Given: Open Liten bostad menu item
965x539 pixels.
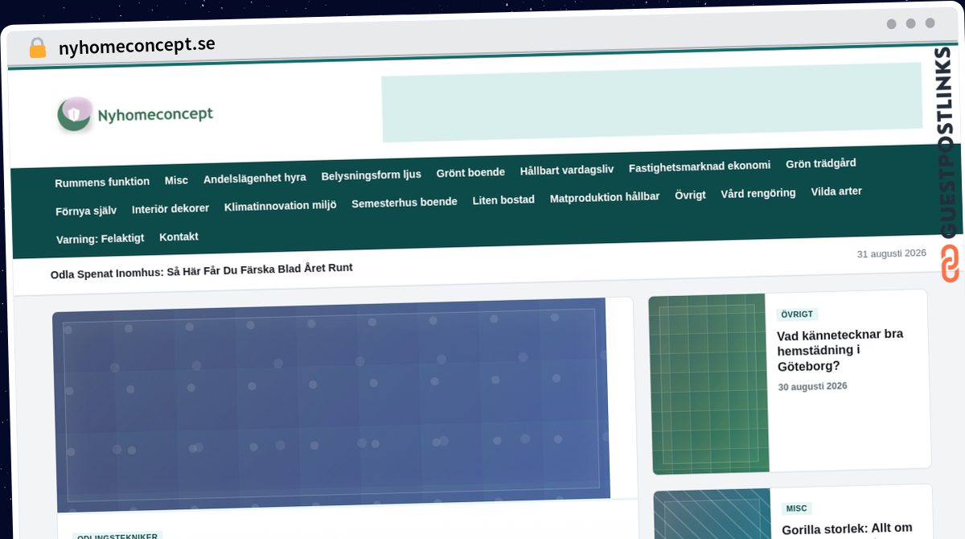Looking at the screenshot, I should point(503,200).
